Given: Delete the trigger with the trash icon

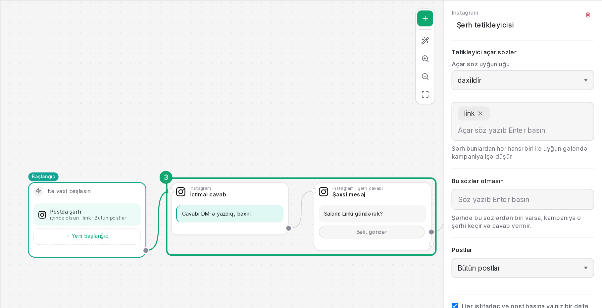Looking at the screenshot, I should 588,15.
